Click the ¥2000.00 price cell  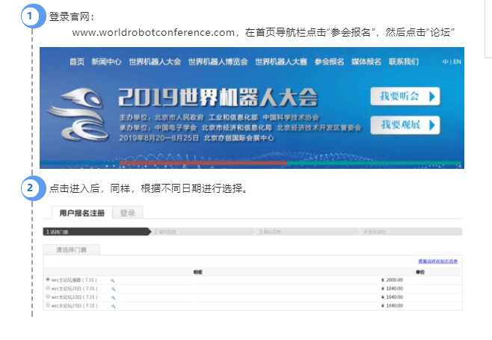(x=393, y=279)
